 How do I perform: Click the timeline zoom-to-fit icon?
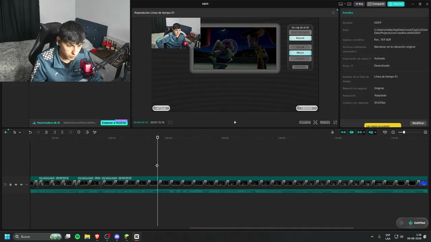pyautogui.click(x=385, y=132)
